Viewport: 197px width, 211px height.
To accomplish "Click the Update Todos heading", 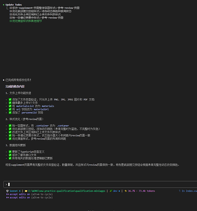I will pos(14,5).
